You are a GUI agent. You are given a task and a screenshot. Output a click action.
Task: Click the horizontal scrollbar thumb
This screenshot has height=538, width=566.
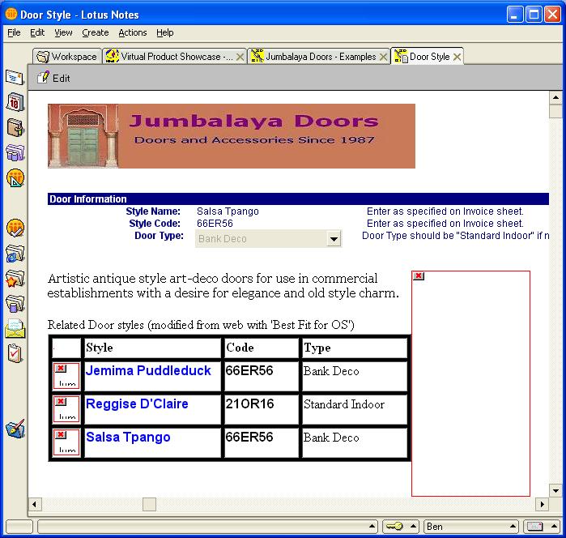(150, 504)
